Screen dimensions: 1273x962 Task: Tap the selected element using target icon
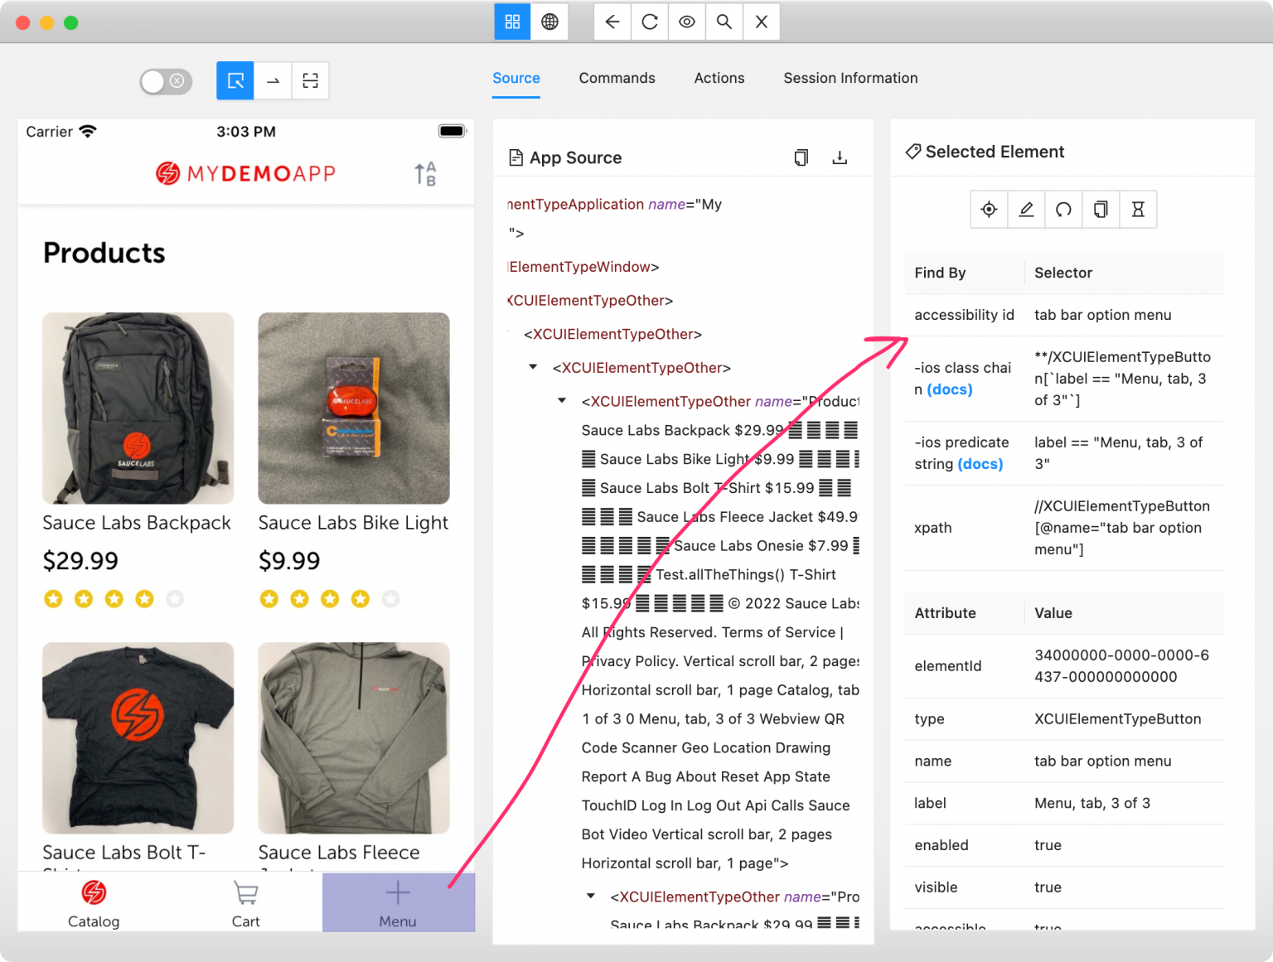click(989, 210)
